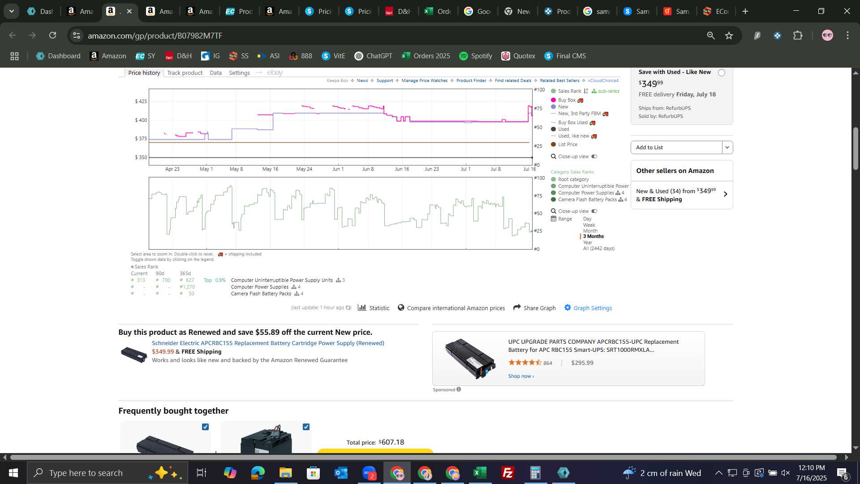Click the Sales Rank green color swatch
The height and width of the screenshot is (484, 860).
click(x=553, y=91)
